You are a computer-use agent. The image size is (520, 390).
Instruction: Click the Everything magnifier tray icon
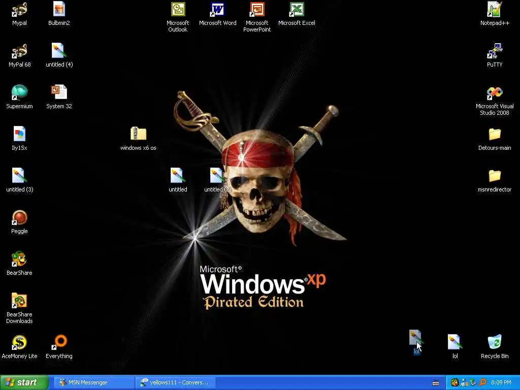pyautogui.click(x=482, y=382)
